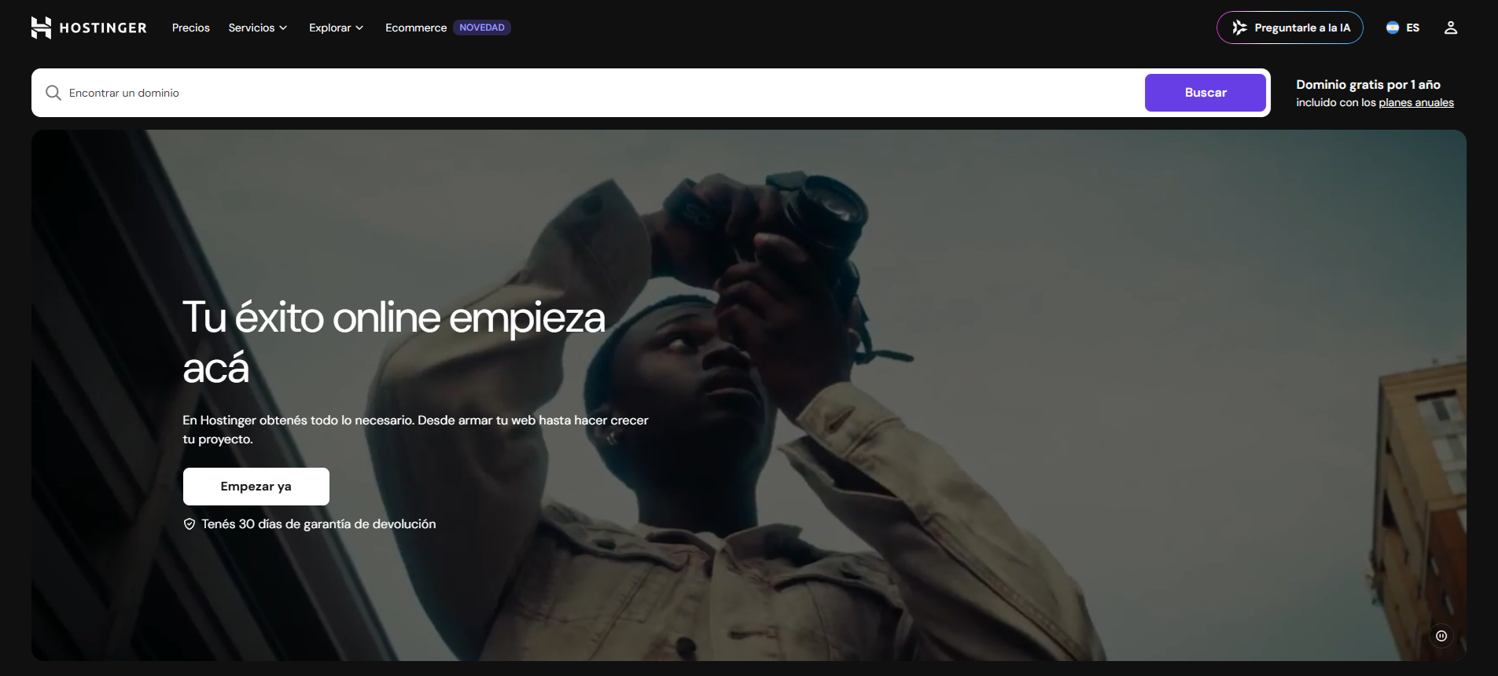1498x676 pixels.
Task: Pause the hero background video
Action: click(1441, 636)
